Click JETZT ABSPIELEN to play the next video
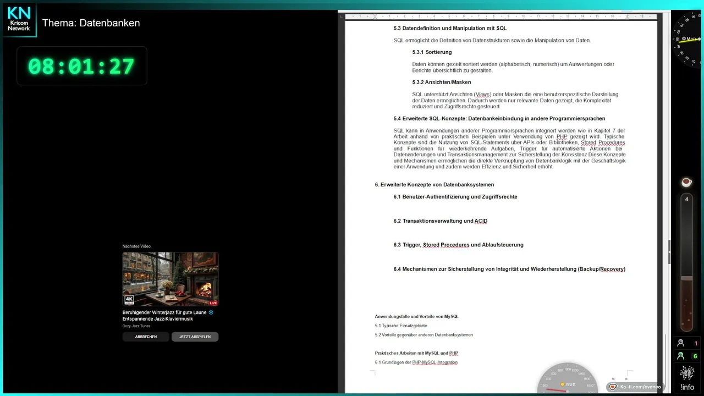Image resolution: width=704 pixels, height=396 pixels. pyautogui.click(x=195, y=337)
